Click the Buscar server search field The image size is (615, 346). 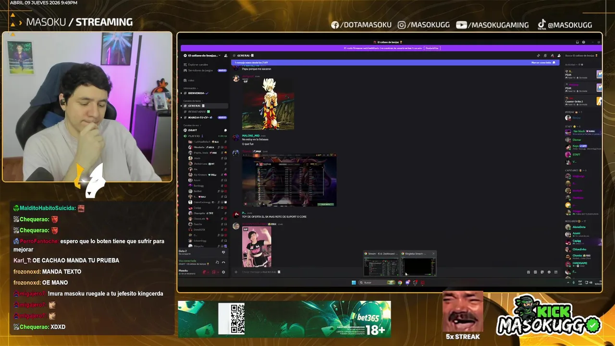[581, 56]
